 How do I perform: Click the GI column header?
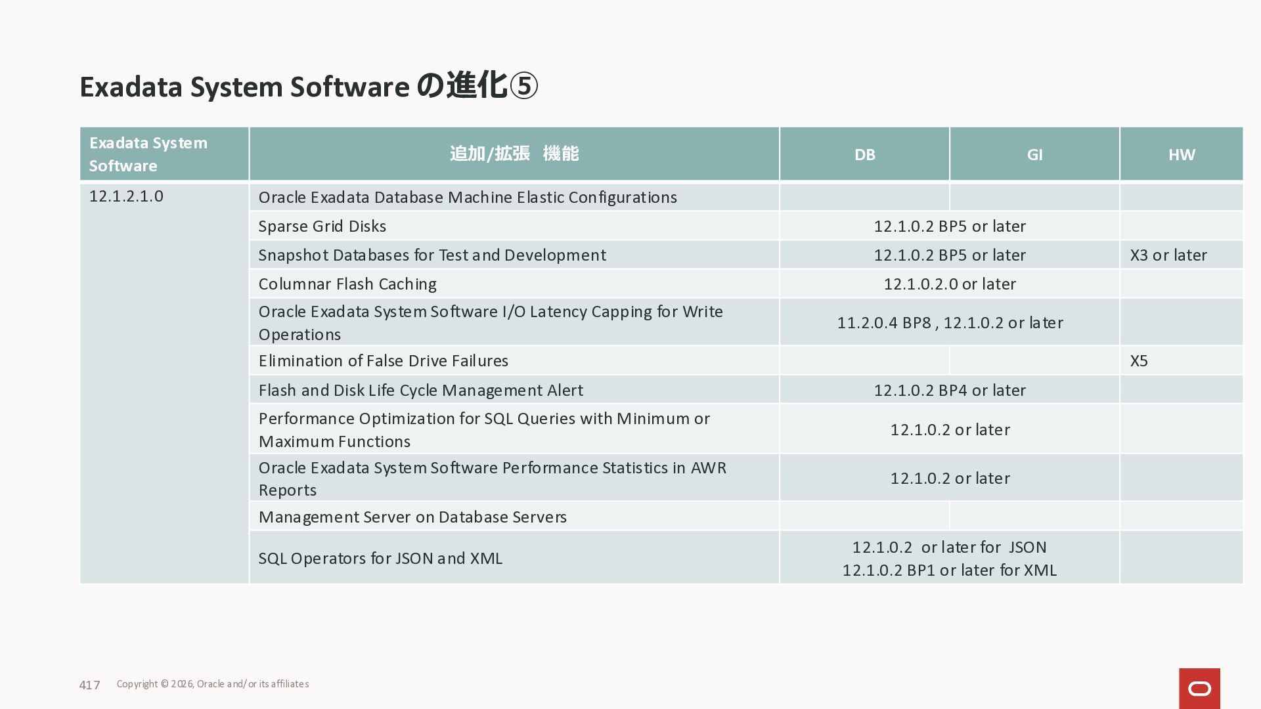click(x=1034, y=155)
